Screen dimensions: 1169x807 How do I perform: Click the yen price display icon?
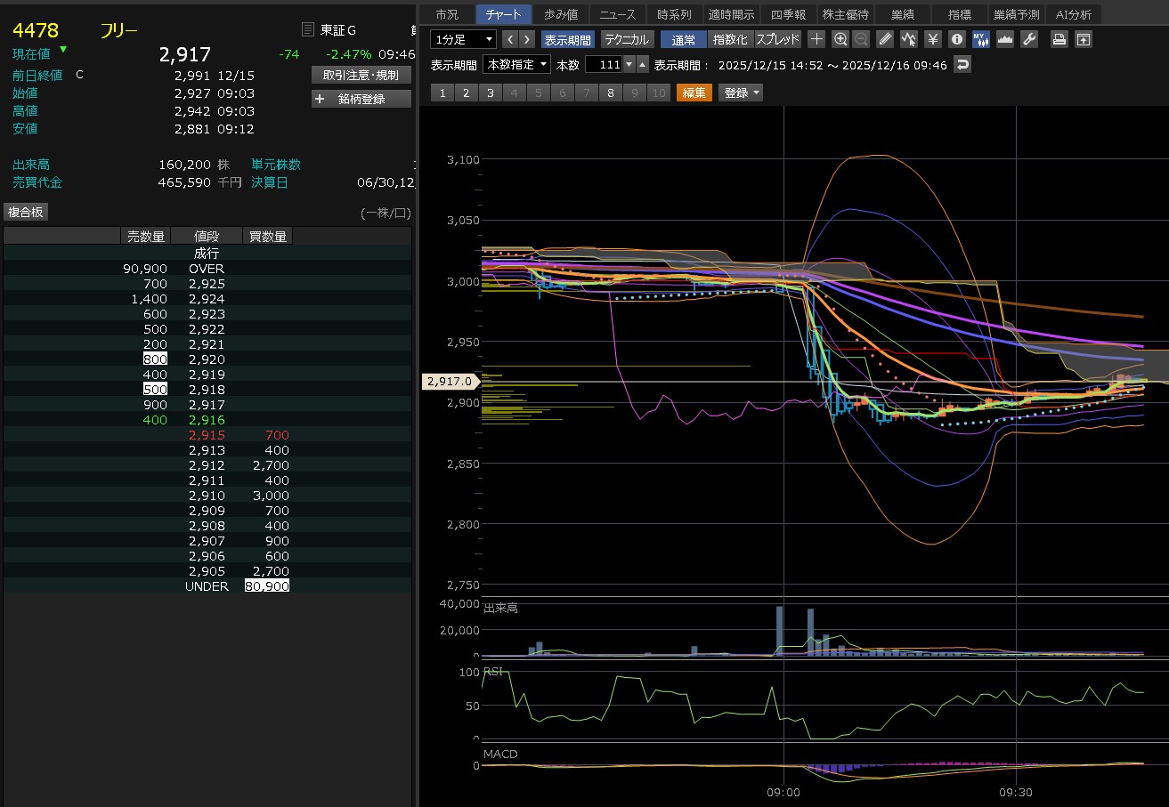[x=932, y=39]
